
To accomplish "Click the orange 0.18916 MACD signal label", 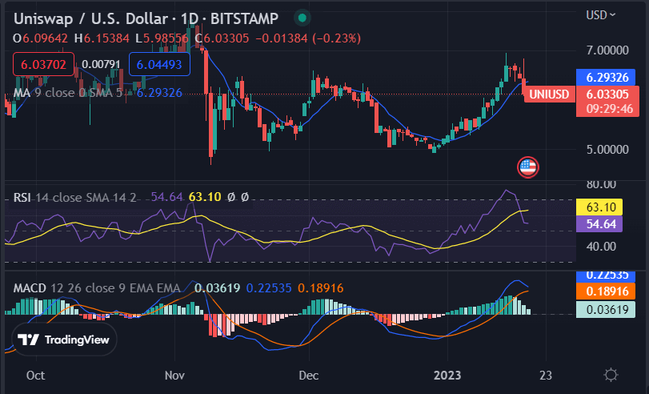I will click(606, 291).
